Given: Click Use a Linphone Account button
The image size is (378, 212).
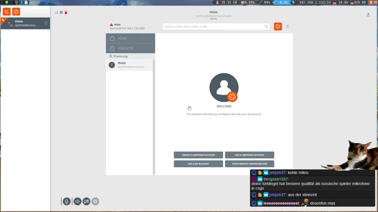Looking at the screenshot, I should 250,155.
